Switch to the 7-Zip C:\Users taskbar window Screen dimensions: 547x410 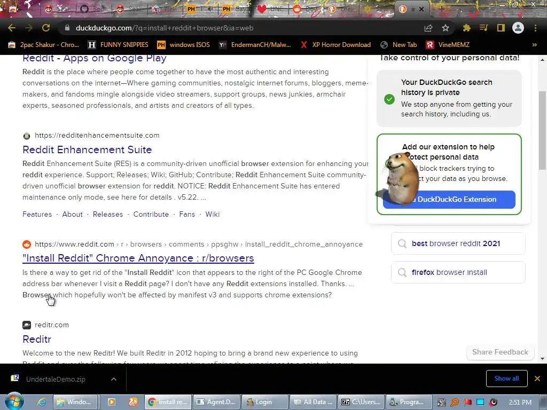coord(362,402)
